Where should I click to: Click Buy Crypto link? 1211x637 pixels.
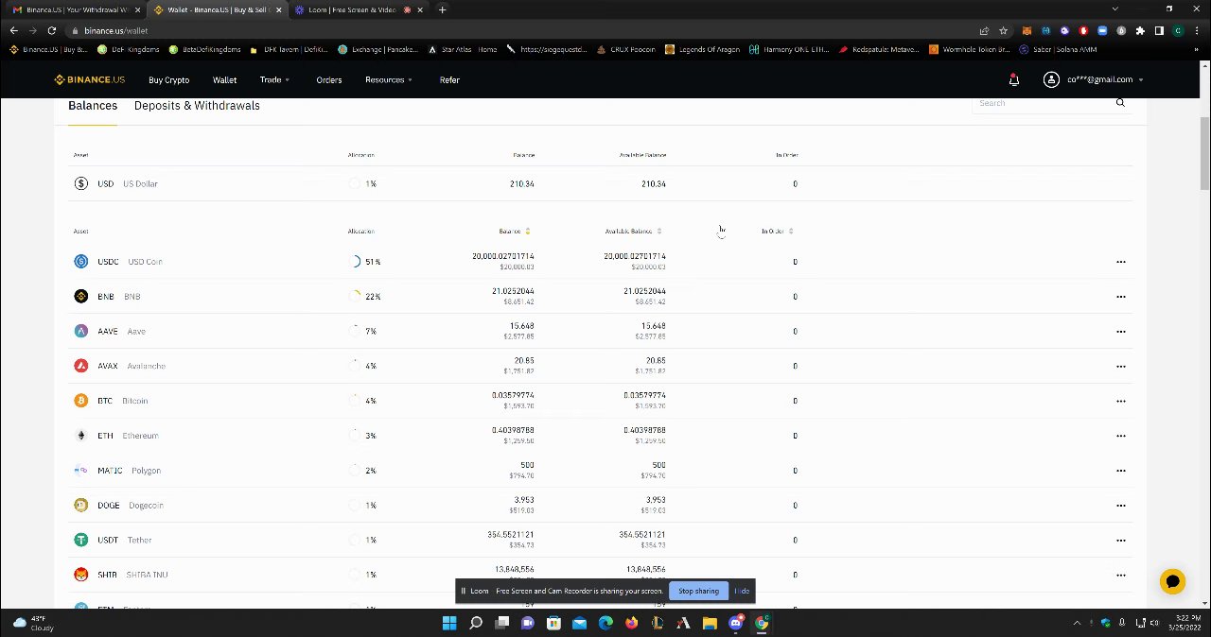point(168,80)
